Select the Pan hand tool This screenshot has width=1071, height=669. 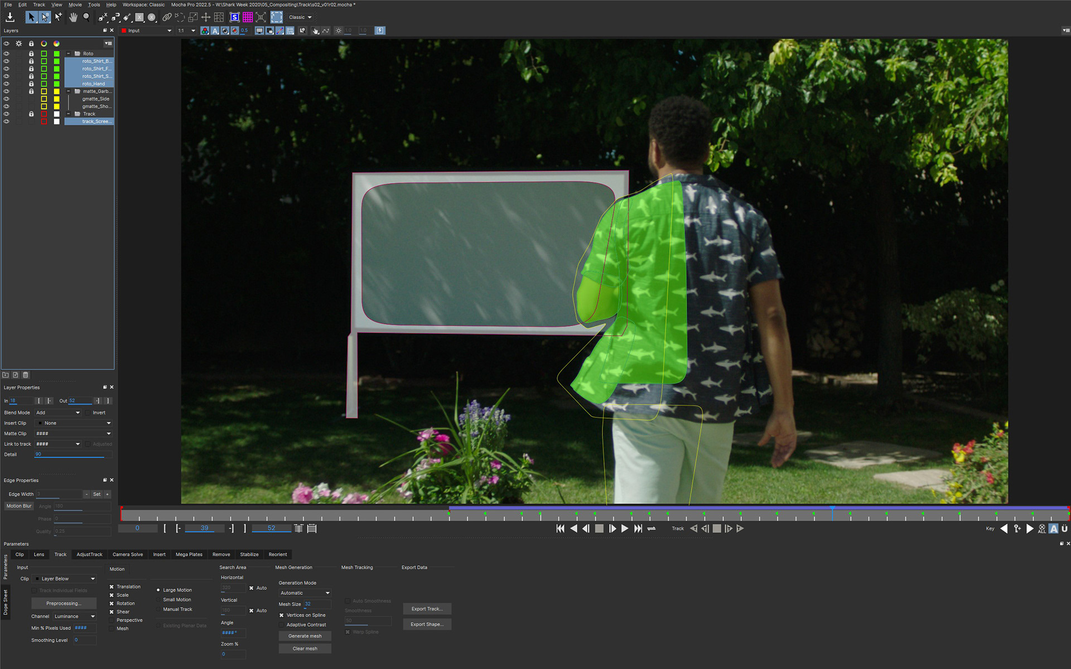point(73,17)
